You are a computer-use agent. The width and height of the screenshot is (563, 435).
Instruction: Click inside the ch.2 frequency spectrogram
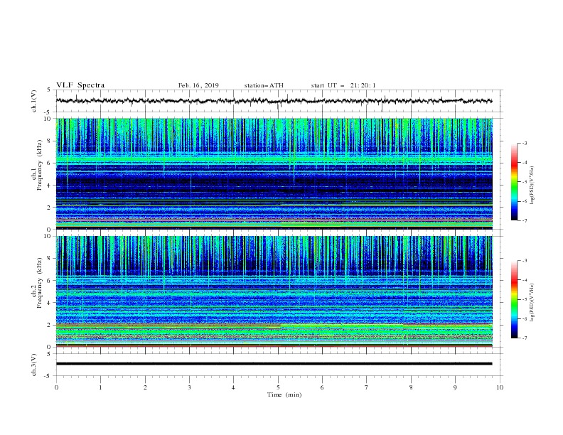coord(274,291)
